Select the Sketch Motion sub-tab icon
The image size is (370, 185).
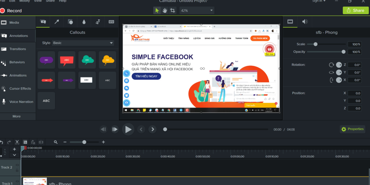point(98,22)
